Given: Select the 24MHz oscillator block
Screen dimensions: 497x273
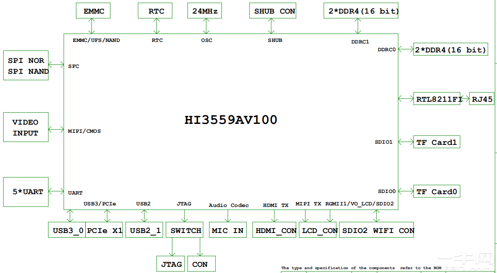Looking at the screenshot, I should pyautogui.click(x=205, y=11).
